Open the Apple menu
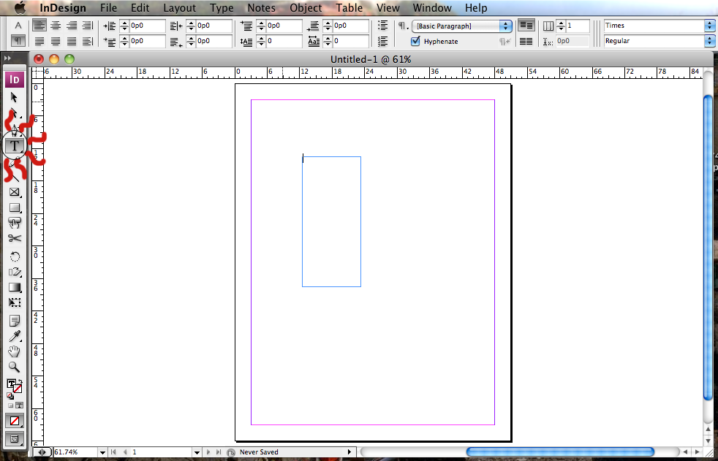 [x=20, y=8]
